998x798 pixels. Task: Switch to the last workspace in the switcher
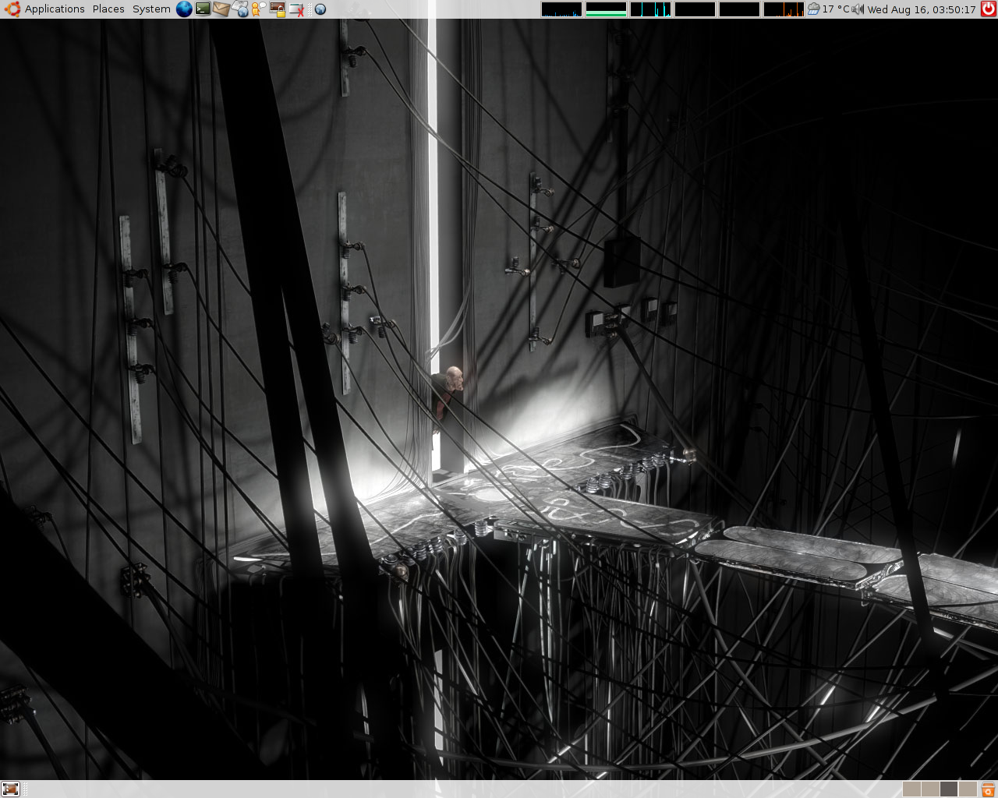(968, 789)
